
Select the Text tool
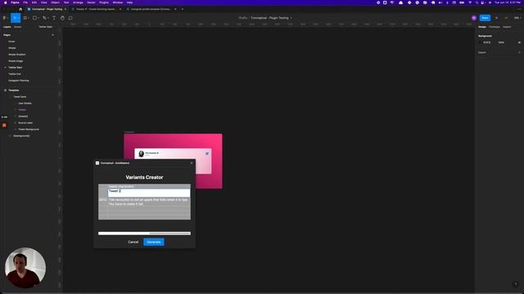point(54,18)
